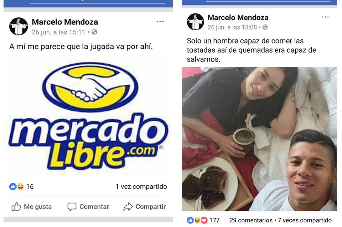Viewport: 342px width, 227px height.
Task: Open Marcelo Mendoza name link on left post
Action: 65,22
